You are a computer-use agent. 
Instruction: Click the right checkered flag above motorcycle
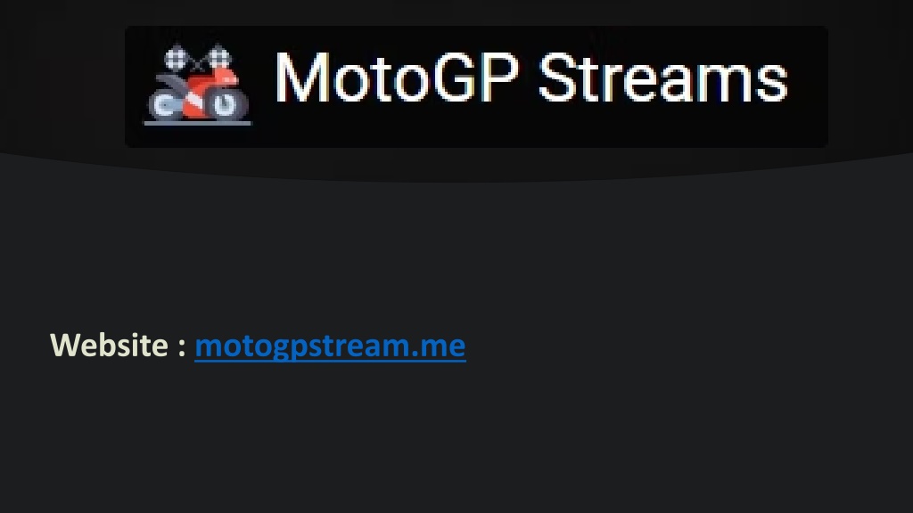[219, 57]
